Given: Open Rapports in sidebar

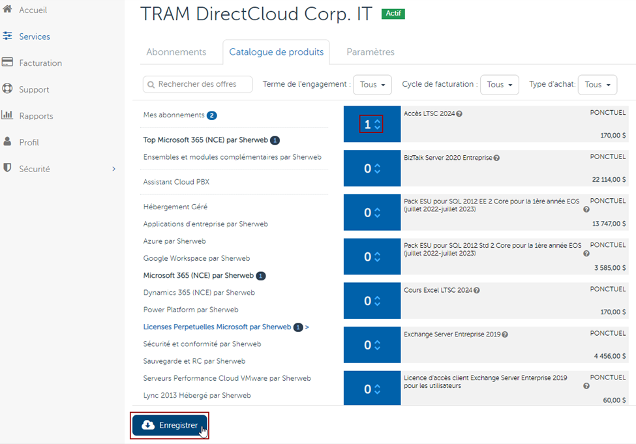Looking at the screenshot, I should [x=36, y=116].
